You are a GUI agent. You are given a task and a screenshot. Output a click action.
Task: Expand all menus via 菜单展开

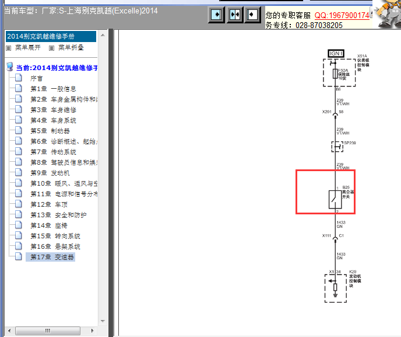27,47
